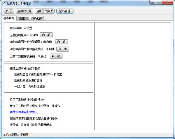
Task: Close the 远教助手 window
Action: [x=168, y=3]
